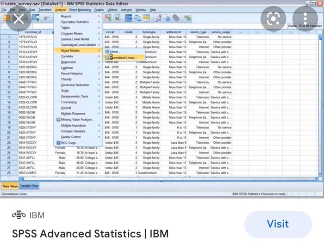Click the Insert Variable toolbar icon
Viewport: 324px width, 243px height.
[117, 18]
